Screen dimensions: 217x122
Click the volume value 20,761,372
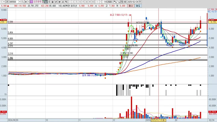pos(33,6)
